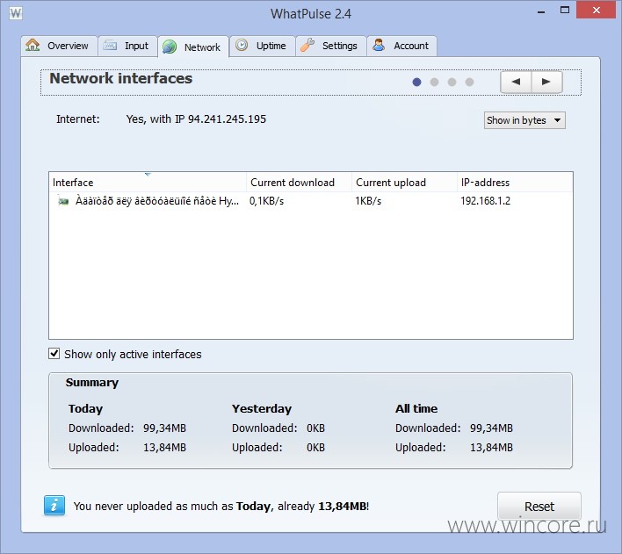This screenshot has height=554, width=622.
Task: Switch to the Input tab
Action: click(127, 46)
